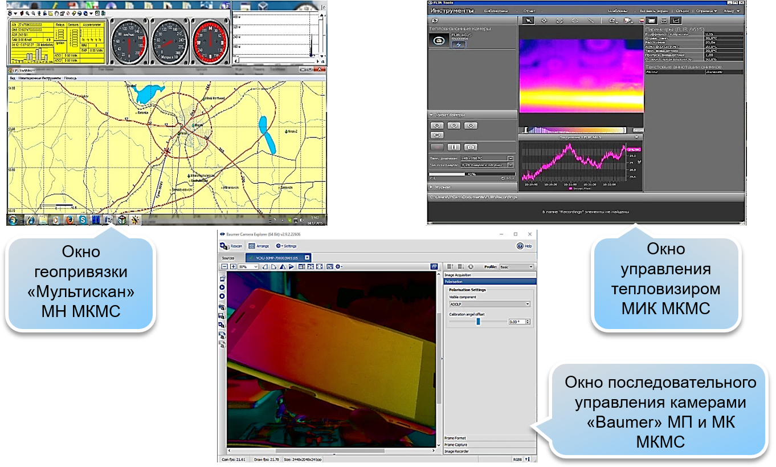Image resolution: width=776 pixels, height=467 pixels.
Task: Select the arrow pointer tool in FLIR Tools
Action: pos(528,21)
